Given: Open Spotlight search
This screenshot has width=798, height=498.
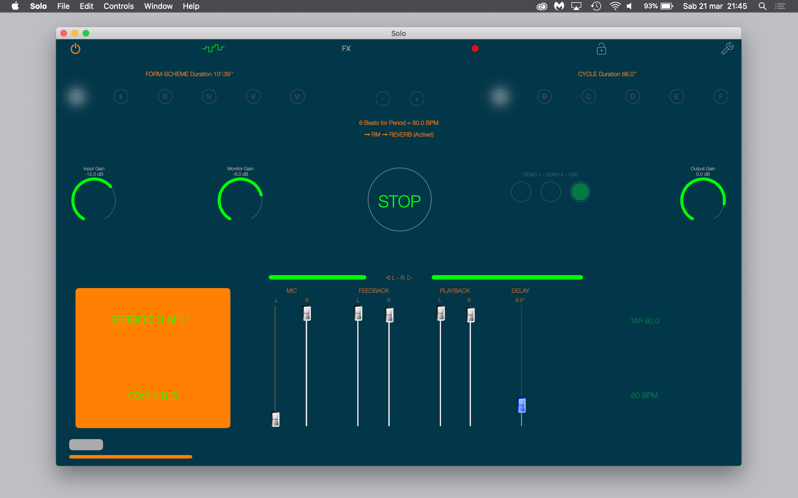Looking at the screenshot, I should click(x=762, y=6).
